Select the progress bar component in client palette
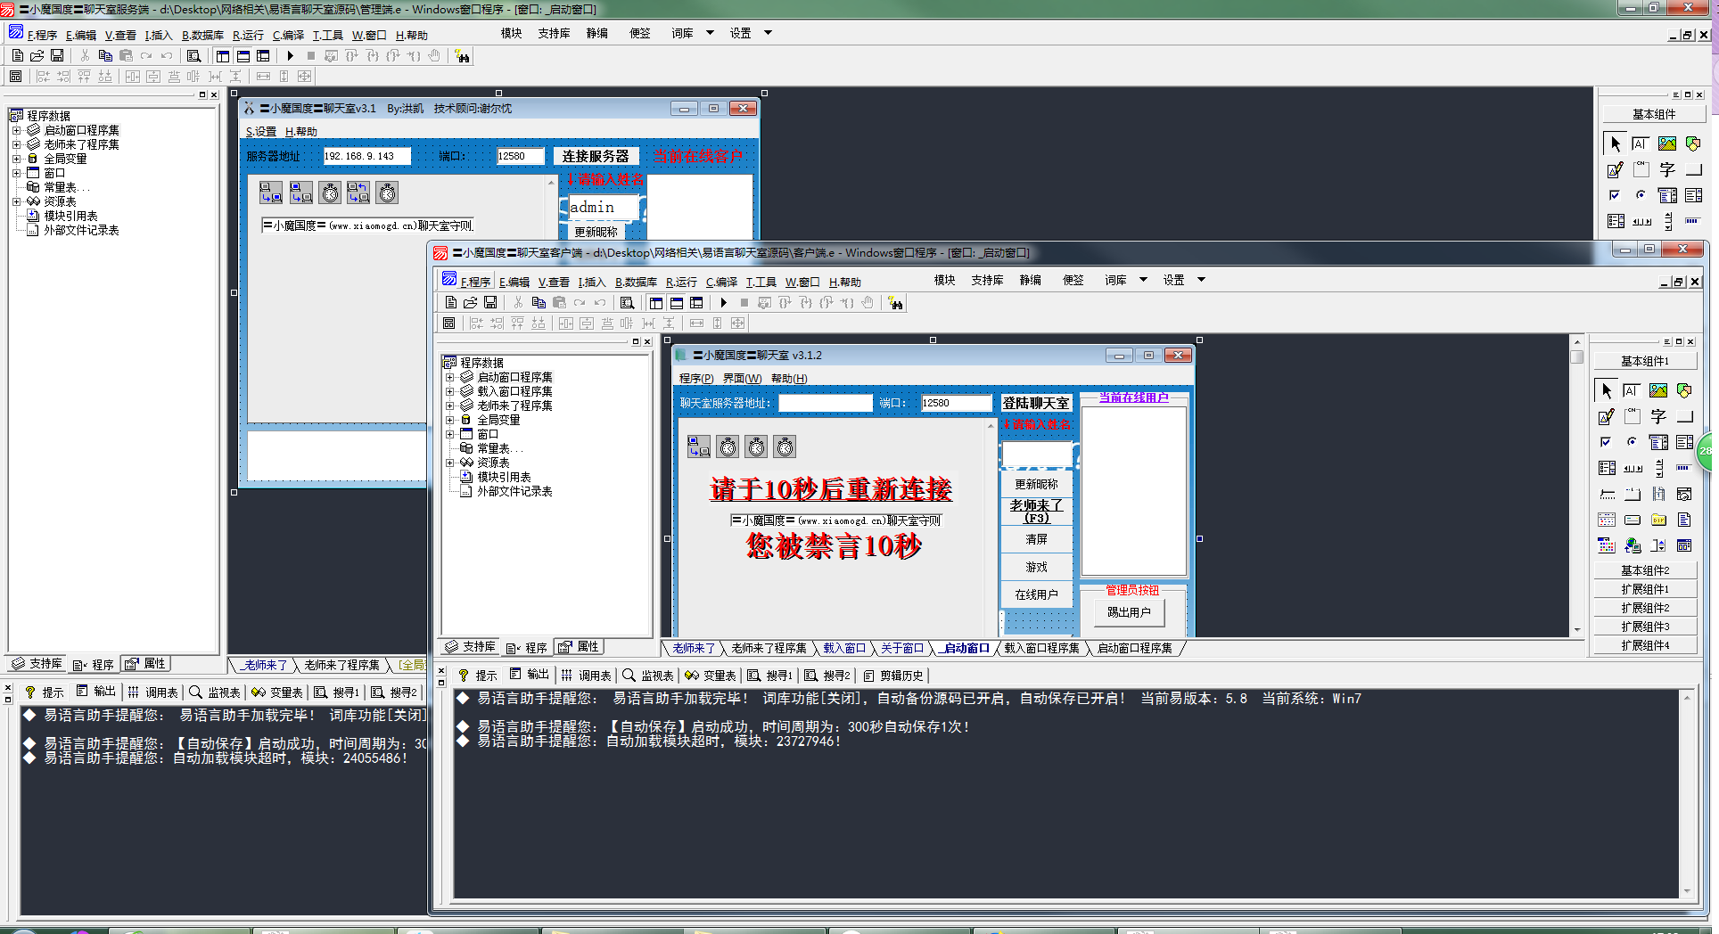 pyautogui.click(x=1684, y=468)
